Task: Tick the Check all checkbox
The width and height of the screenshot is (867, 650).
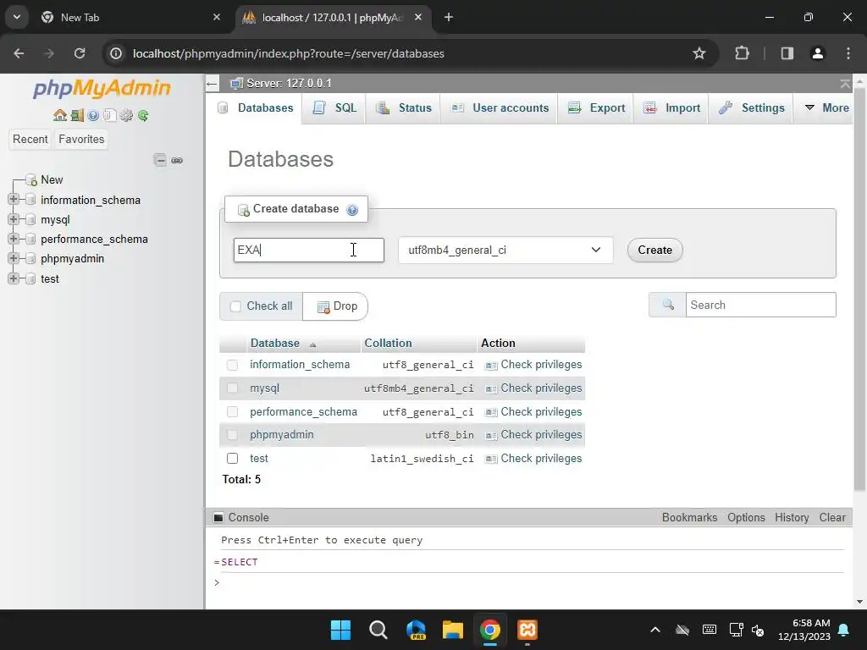Action: point(235,306)
